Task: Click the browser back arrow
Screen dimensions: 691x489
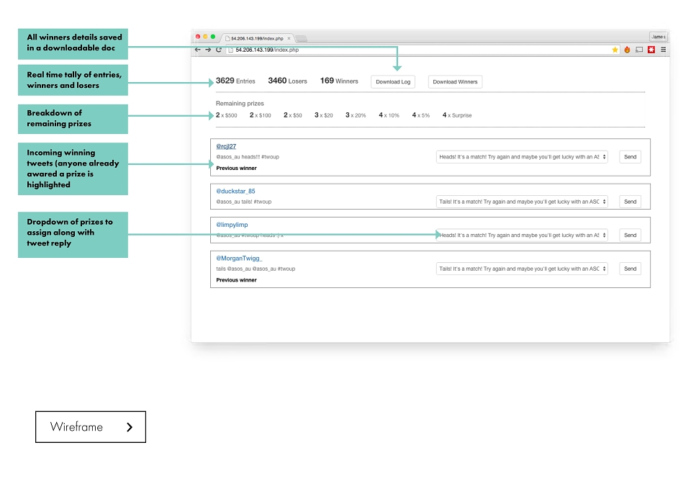Action: pyautogui.click(x=198, y=50)
